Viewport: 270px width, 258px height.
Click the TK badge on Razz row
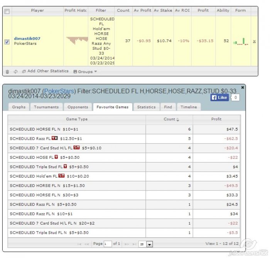[55, 138]
